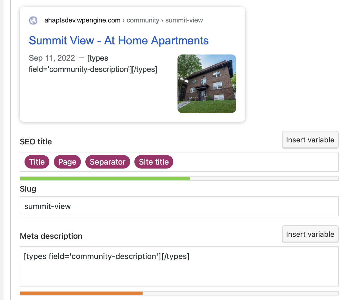Click the globe favicon in the preview

point(33,21)
